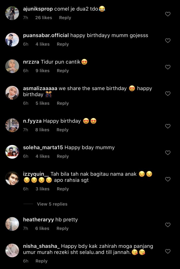Like nisha_shasha_'s birthday wish comment
Image resolution: width=180 pixels, height=269 pixels.
(168, 252)
